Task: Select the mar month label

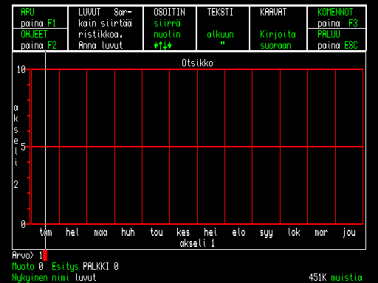Action: point(321,232)
